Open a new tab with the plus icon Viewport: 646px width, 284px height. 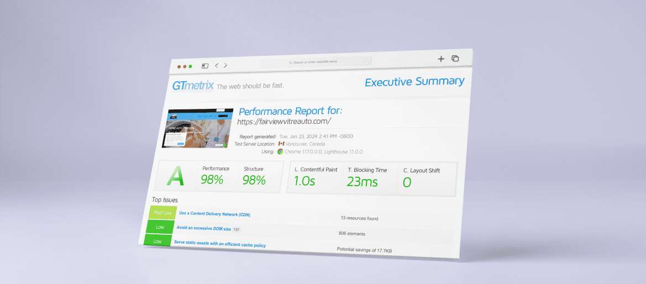440,59
